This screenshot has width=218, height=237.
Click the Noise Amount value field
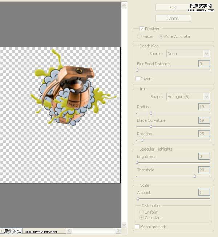204,193
